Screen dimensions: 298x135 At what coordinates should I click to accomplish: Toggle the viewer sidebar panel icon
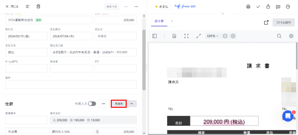pos(155,36)
